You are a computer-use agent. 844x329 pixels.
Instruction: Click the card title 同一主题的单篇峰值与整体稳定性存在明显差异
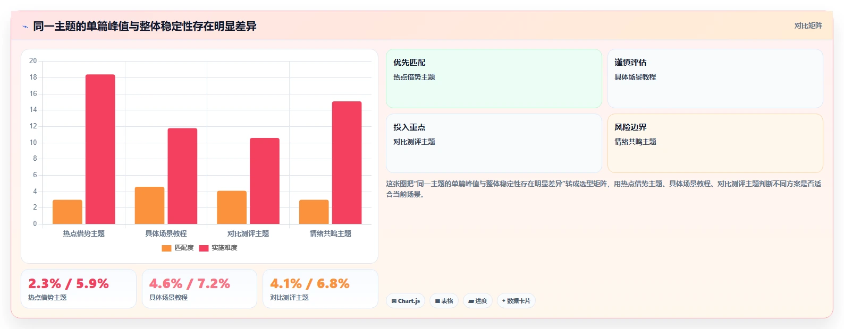[145, 26]
